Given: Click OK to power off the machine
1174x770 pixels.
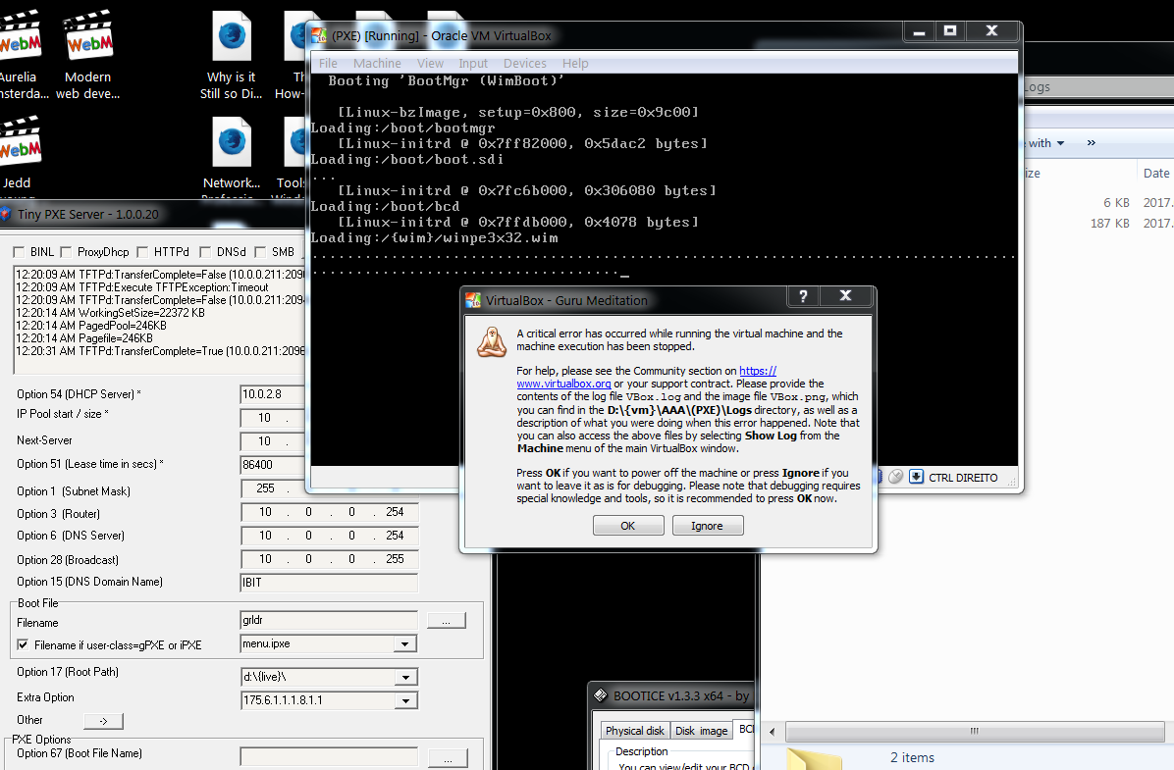Looking at the screenshot, I should point(628,526).
